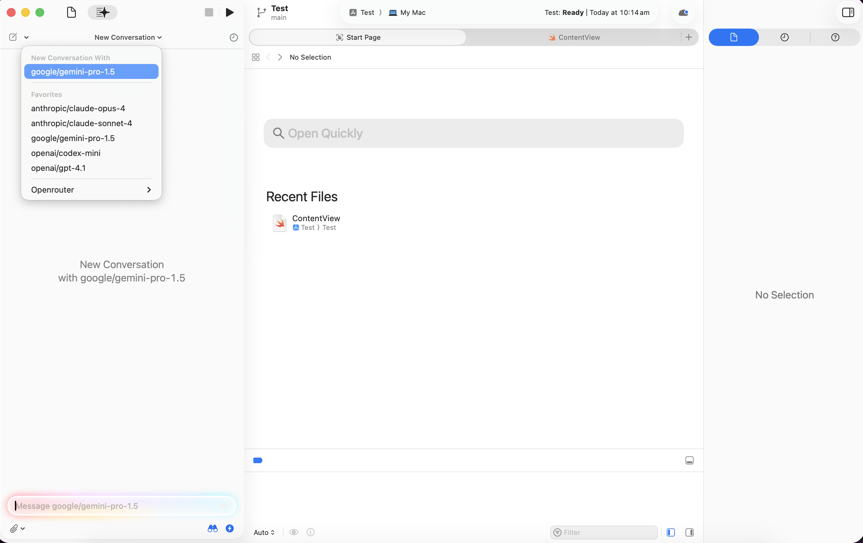The image size is (863, 543).
Task: Click the Open Quickly search field
Action: [x=473, y=133]
